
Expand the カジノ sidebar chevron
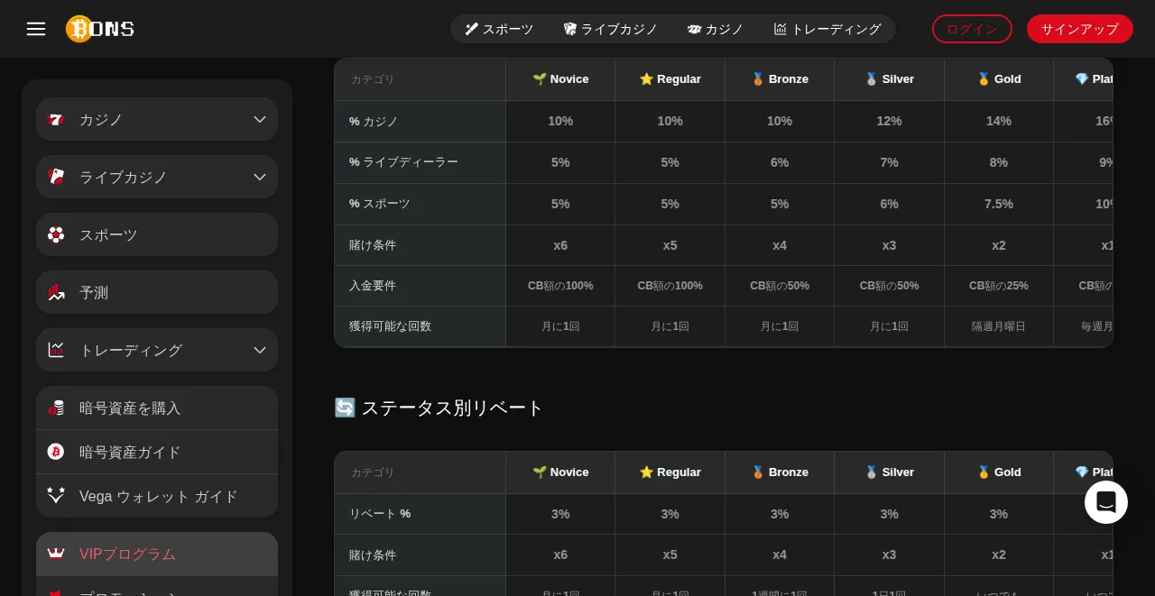coord(260,119)
